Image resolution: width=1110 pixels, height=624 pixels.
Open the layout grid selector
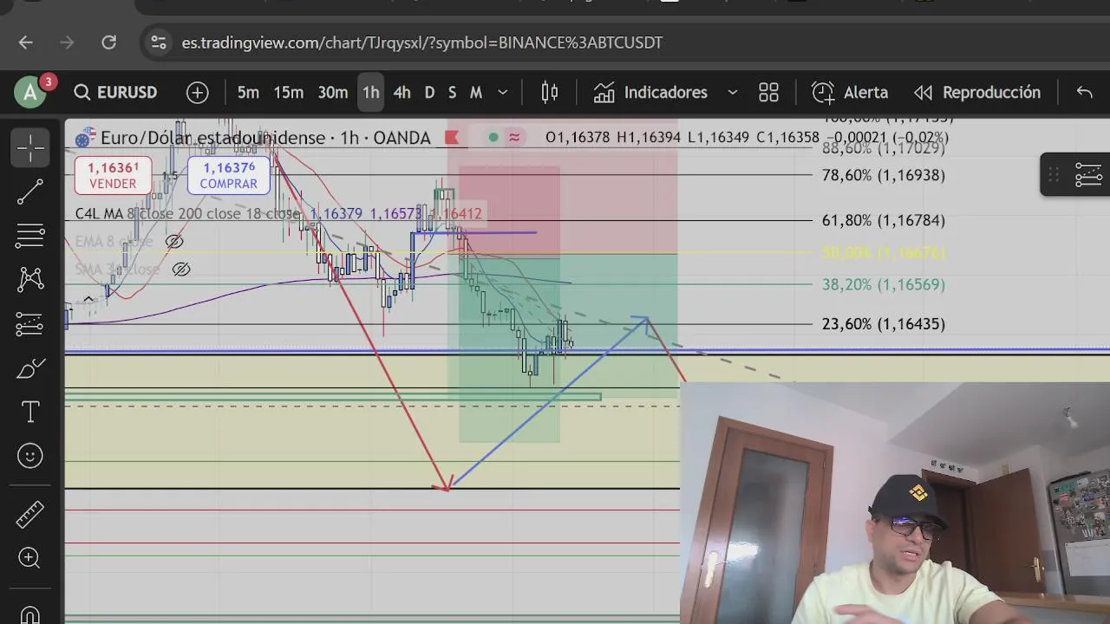768,92
